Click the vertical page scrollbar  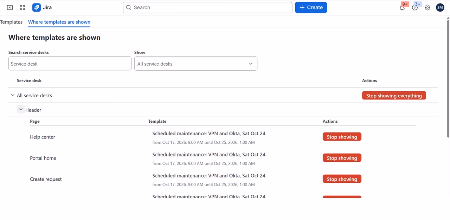pos(448,79)
